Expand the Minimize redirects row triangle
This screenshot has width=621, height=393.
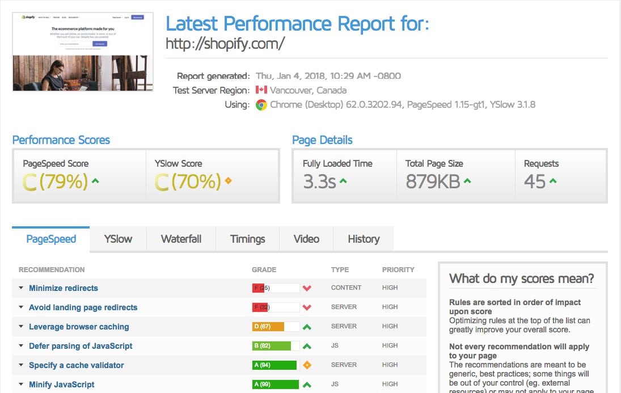click(x=21, y=288)
